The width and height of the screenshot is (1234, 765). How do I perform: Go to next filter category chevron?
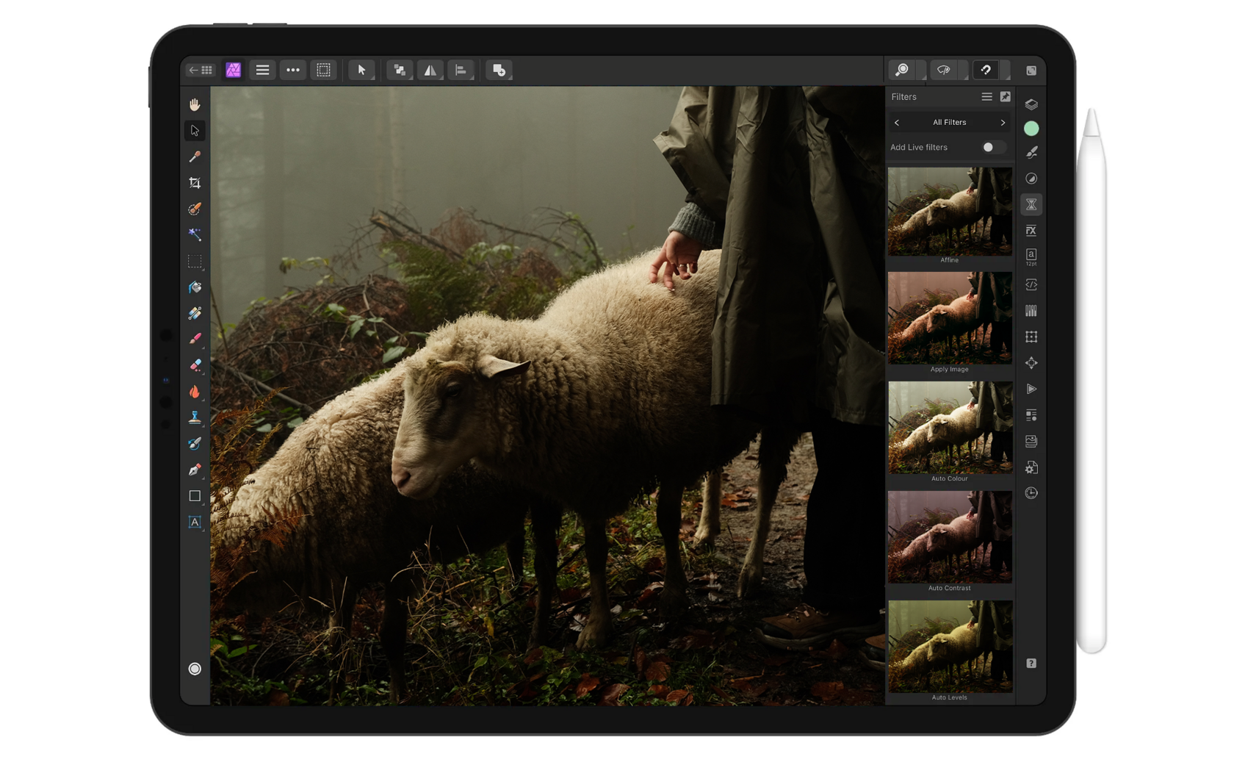coord(1003,123)
